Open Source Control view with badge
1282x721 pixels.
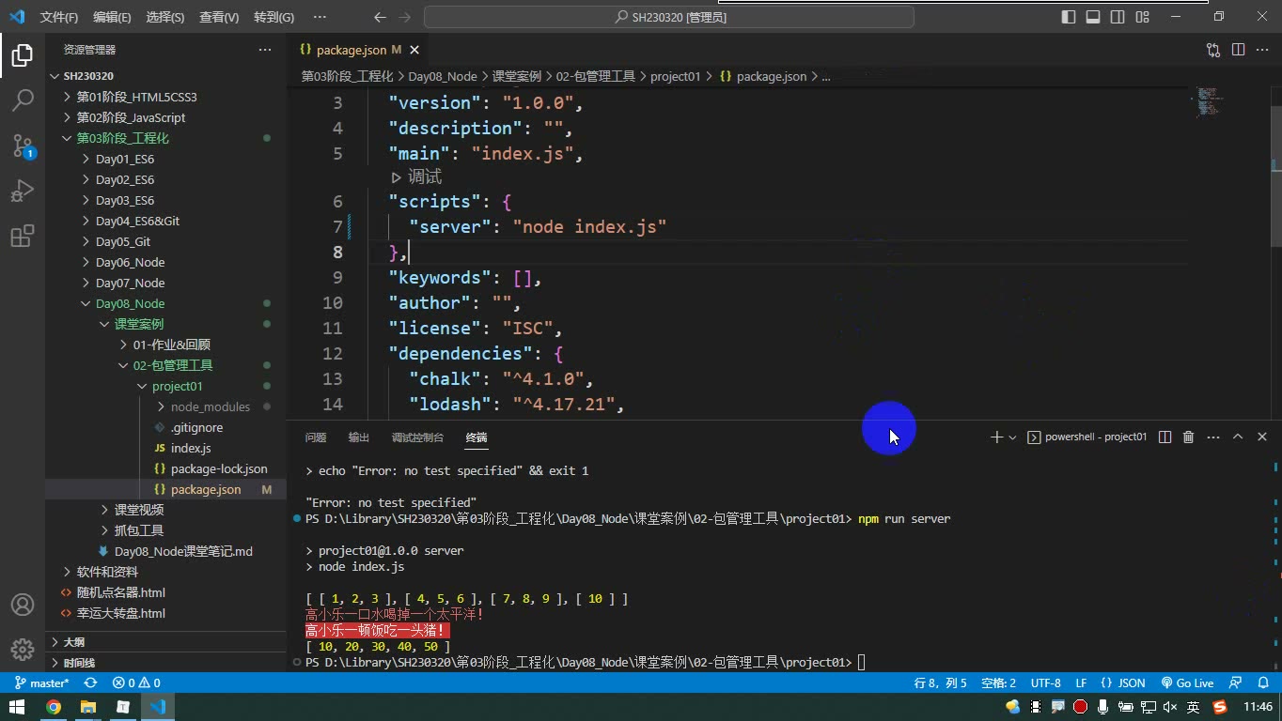point(23,146)
